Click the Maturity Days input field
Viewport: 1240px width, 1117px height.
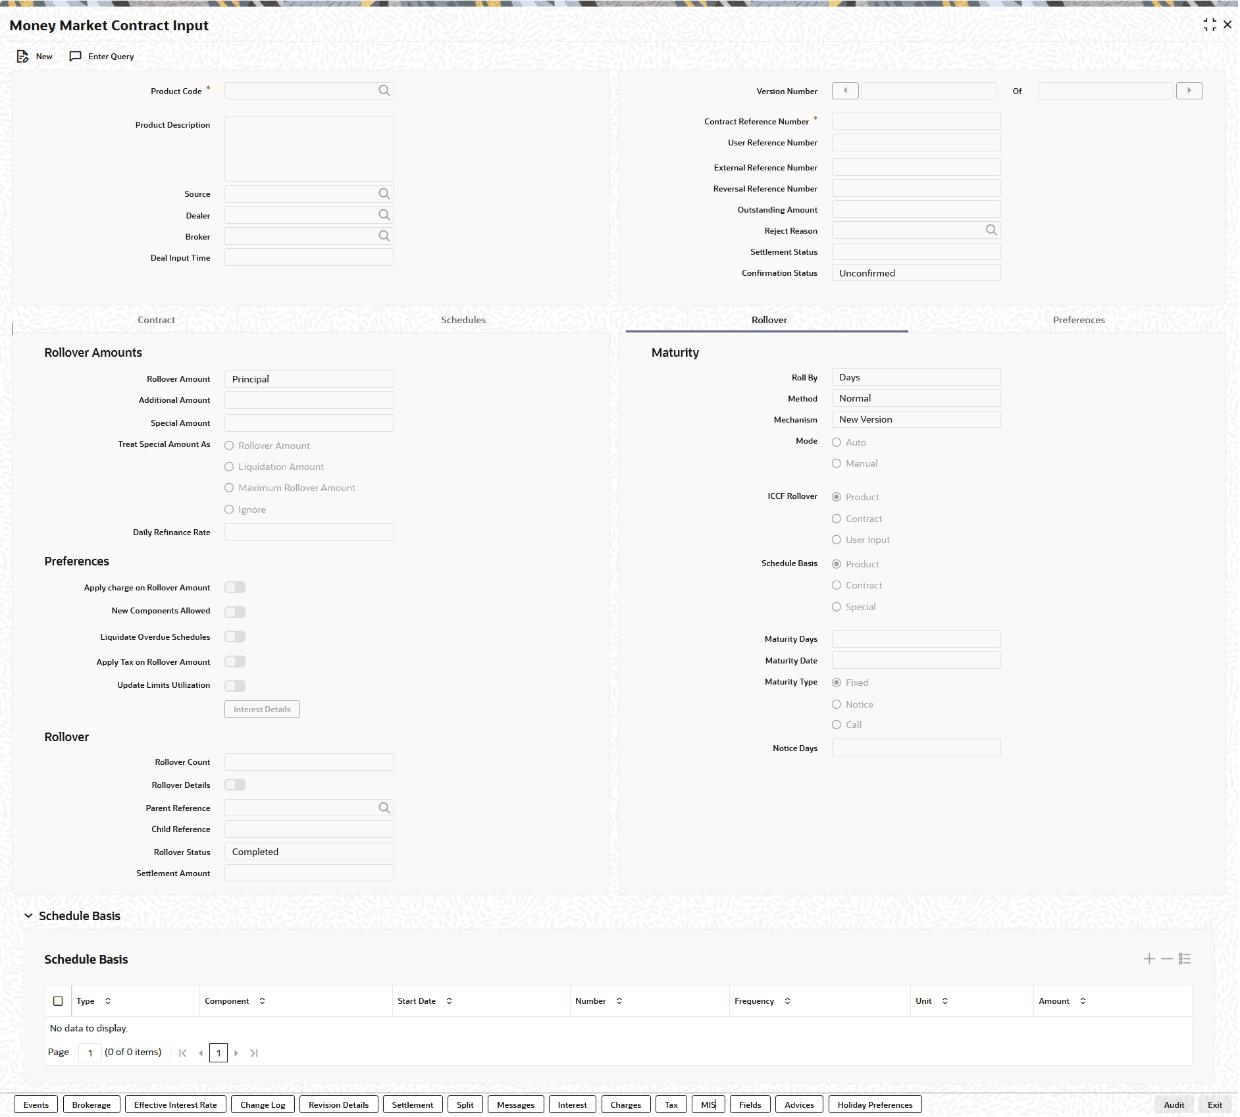916,639
